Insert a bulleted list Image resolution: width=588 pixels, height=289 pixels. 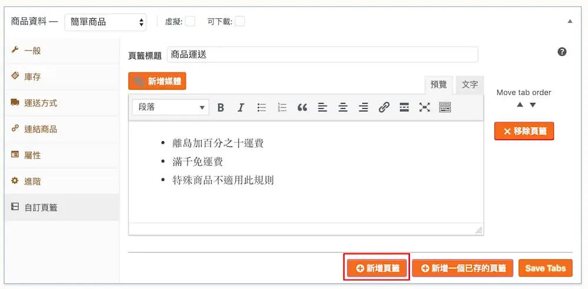(262, 108)
